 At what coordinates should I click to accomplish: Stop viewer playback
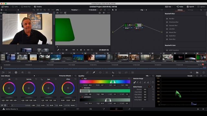pyautogui.click(x=81, y=50)
